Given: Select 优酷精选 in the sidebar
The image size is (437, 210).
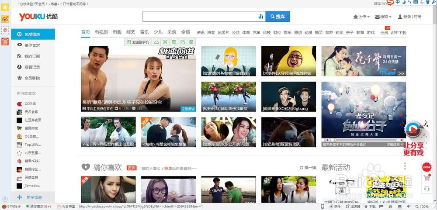Looking at the screenshot, I should pos(33,34).
